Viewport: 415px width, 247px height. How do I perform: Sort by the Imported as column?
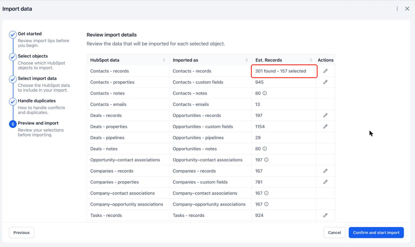tap(247, 60)
